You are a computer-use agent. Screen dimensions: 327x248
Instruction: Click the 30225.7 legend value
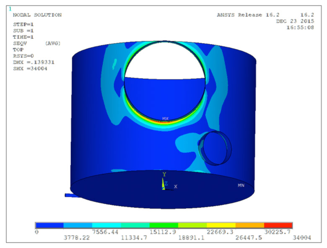point(278,232)
